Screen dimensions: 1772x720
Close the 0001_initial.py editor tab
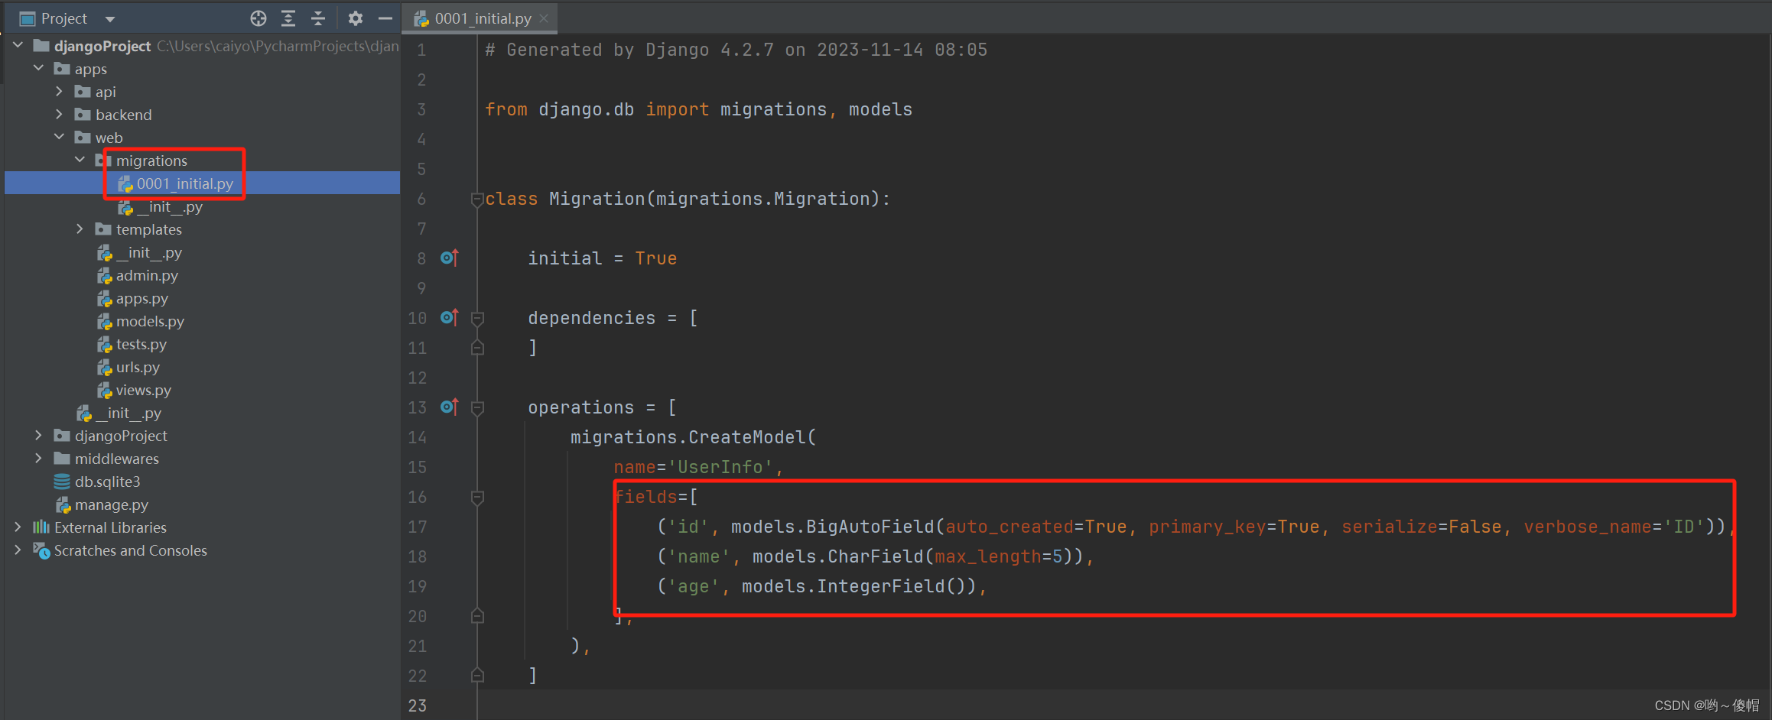[544, 18]
